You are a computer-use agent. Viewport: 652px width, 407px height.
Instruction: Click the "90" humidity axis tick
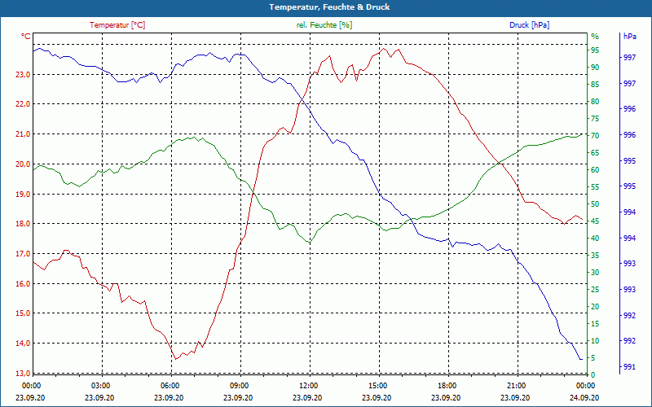595,68
